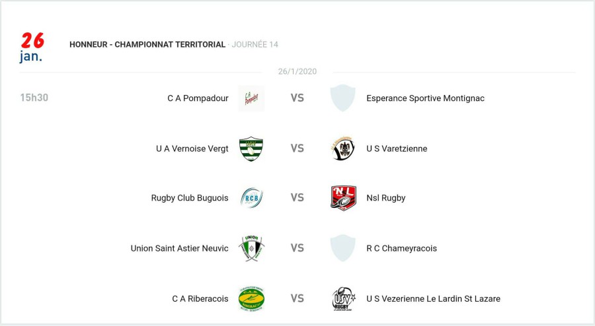
Task: Open the C A Pompadour team link
Action: click(x=198, y=98)
